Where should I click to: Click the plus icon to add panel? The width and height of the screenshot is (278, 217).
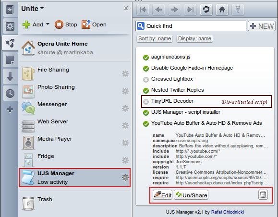click(x=10, y=109)
